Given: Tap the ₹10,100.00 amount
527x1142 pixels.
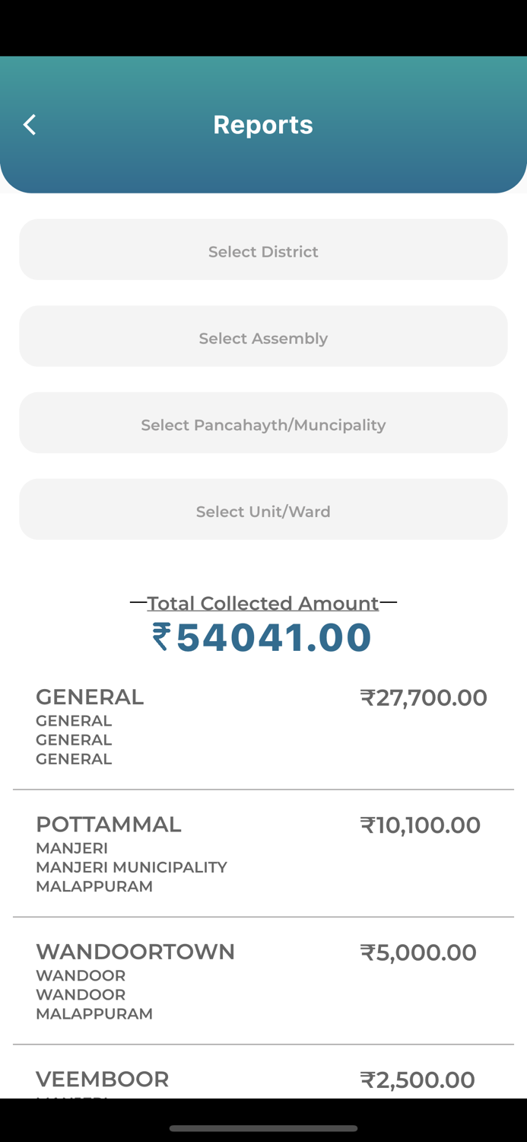Looking at the screenshot, I should coord(420,825).
